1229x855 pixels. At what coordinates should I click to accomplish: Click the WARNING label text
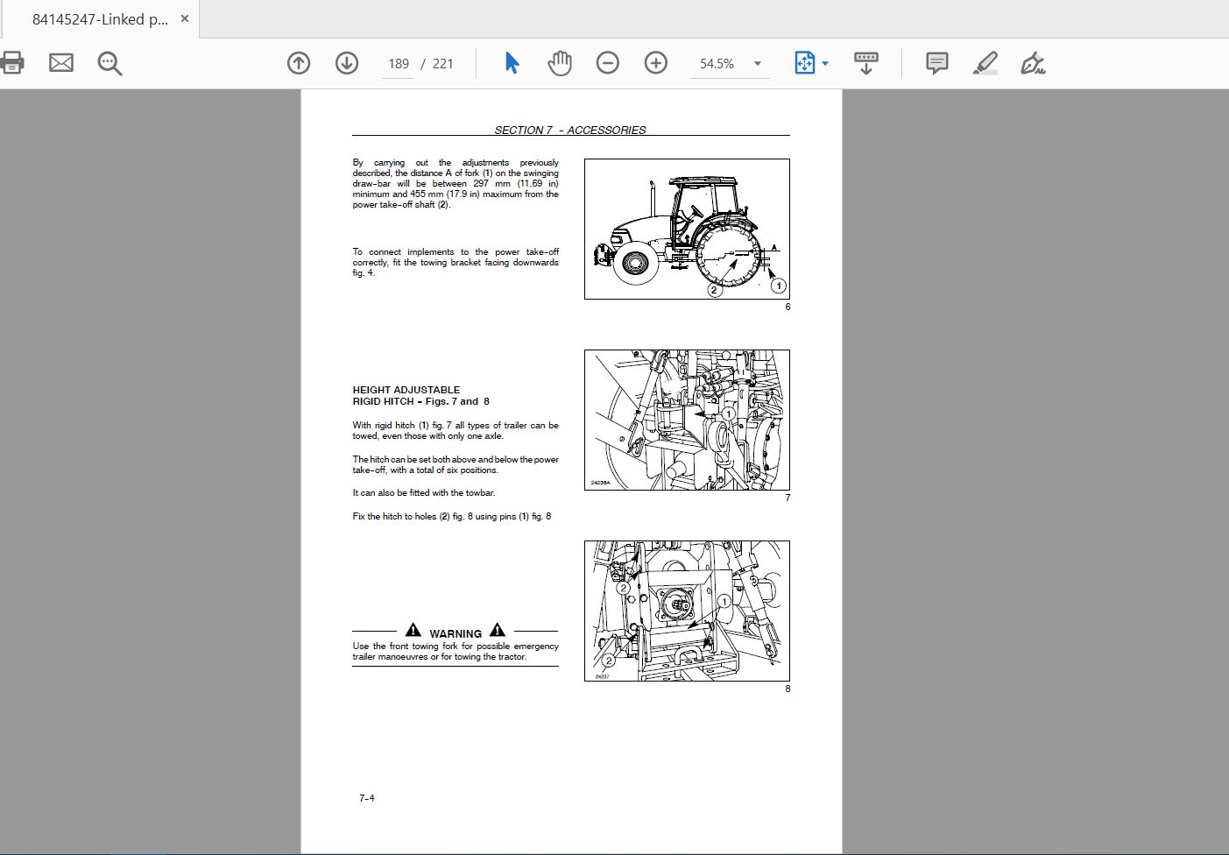coord(456,633)
